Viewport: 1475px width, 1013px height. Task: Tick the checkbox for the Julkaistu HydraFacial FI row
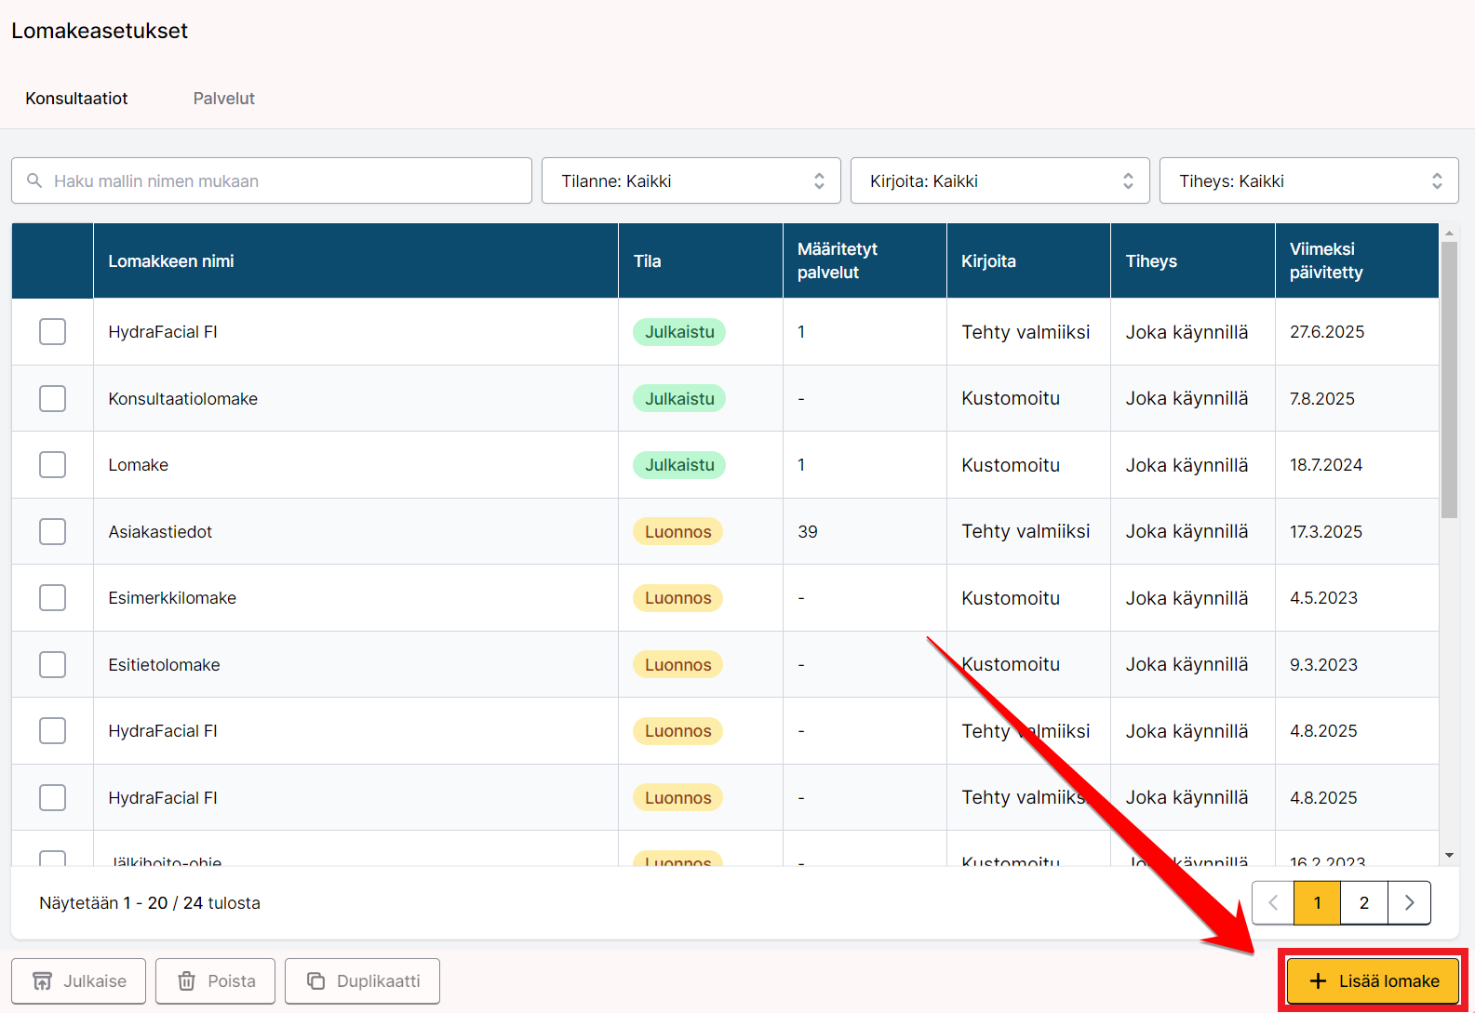[x=52, y=332]
